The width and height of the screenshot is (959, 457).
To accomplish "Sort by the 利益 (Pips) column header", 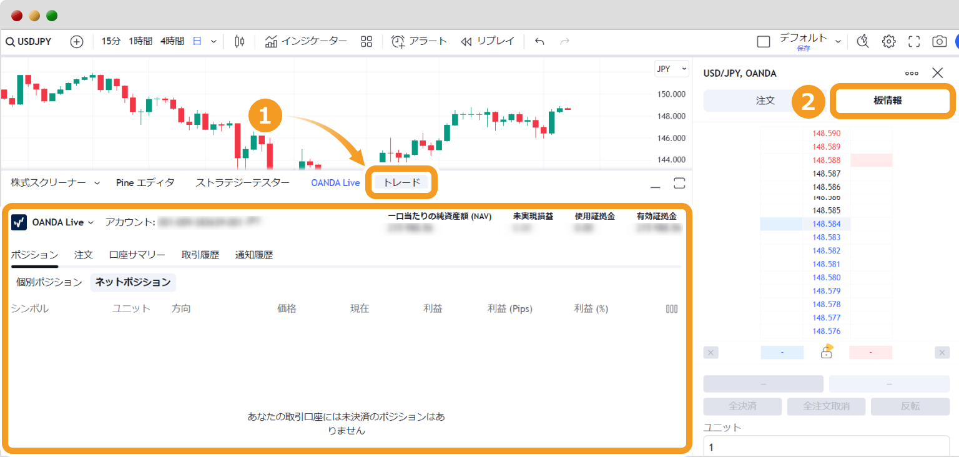I will click(510, 308).
